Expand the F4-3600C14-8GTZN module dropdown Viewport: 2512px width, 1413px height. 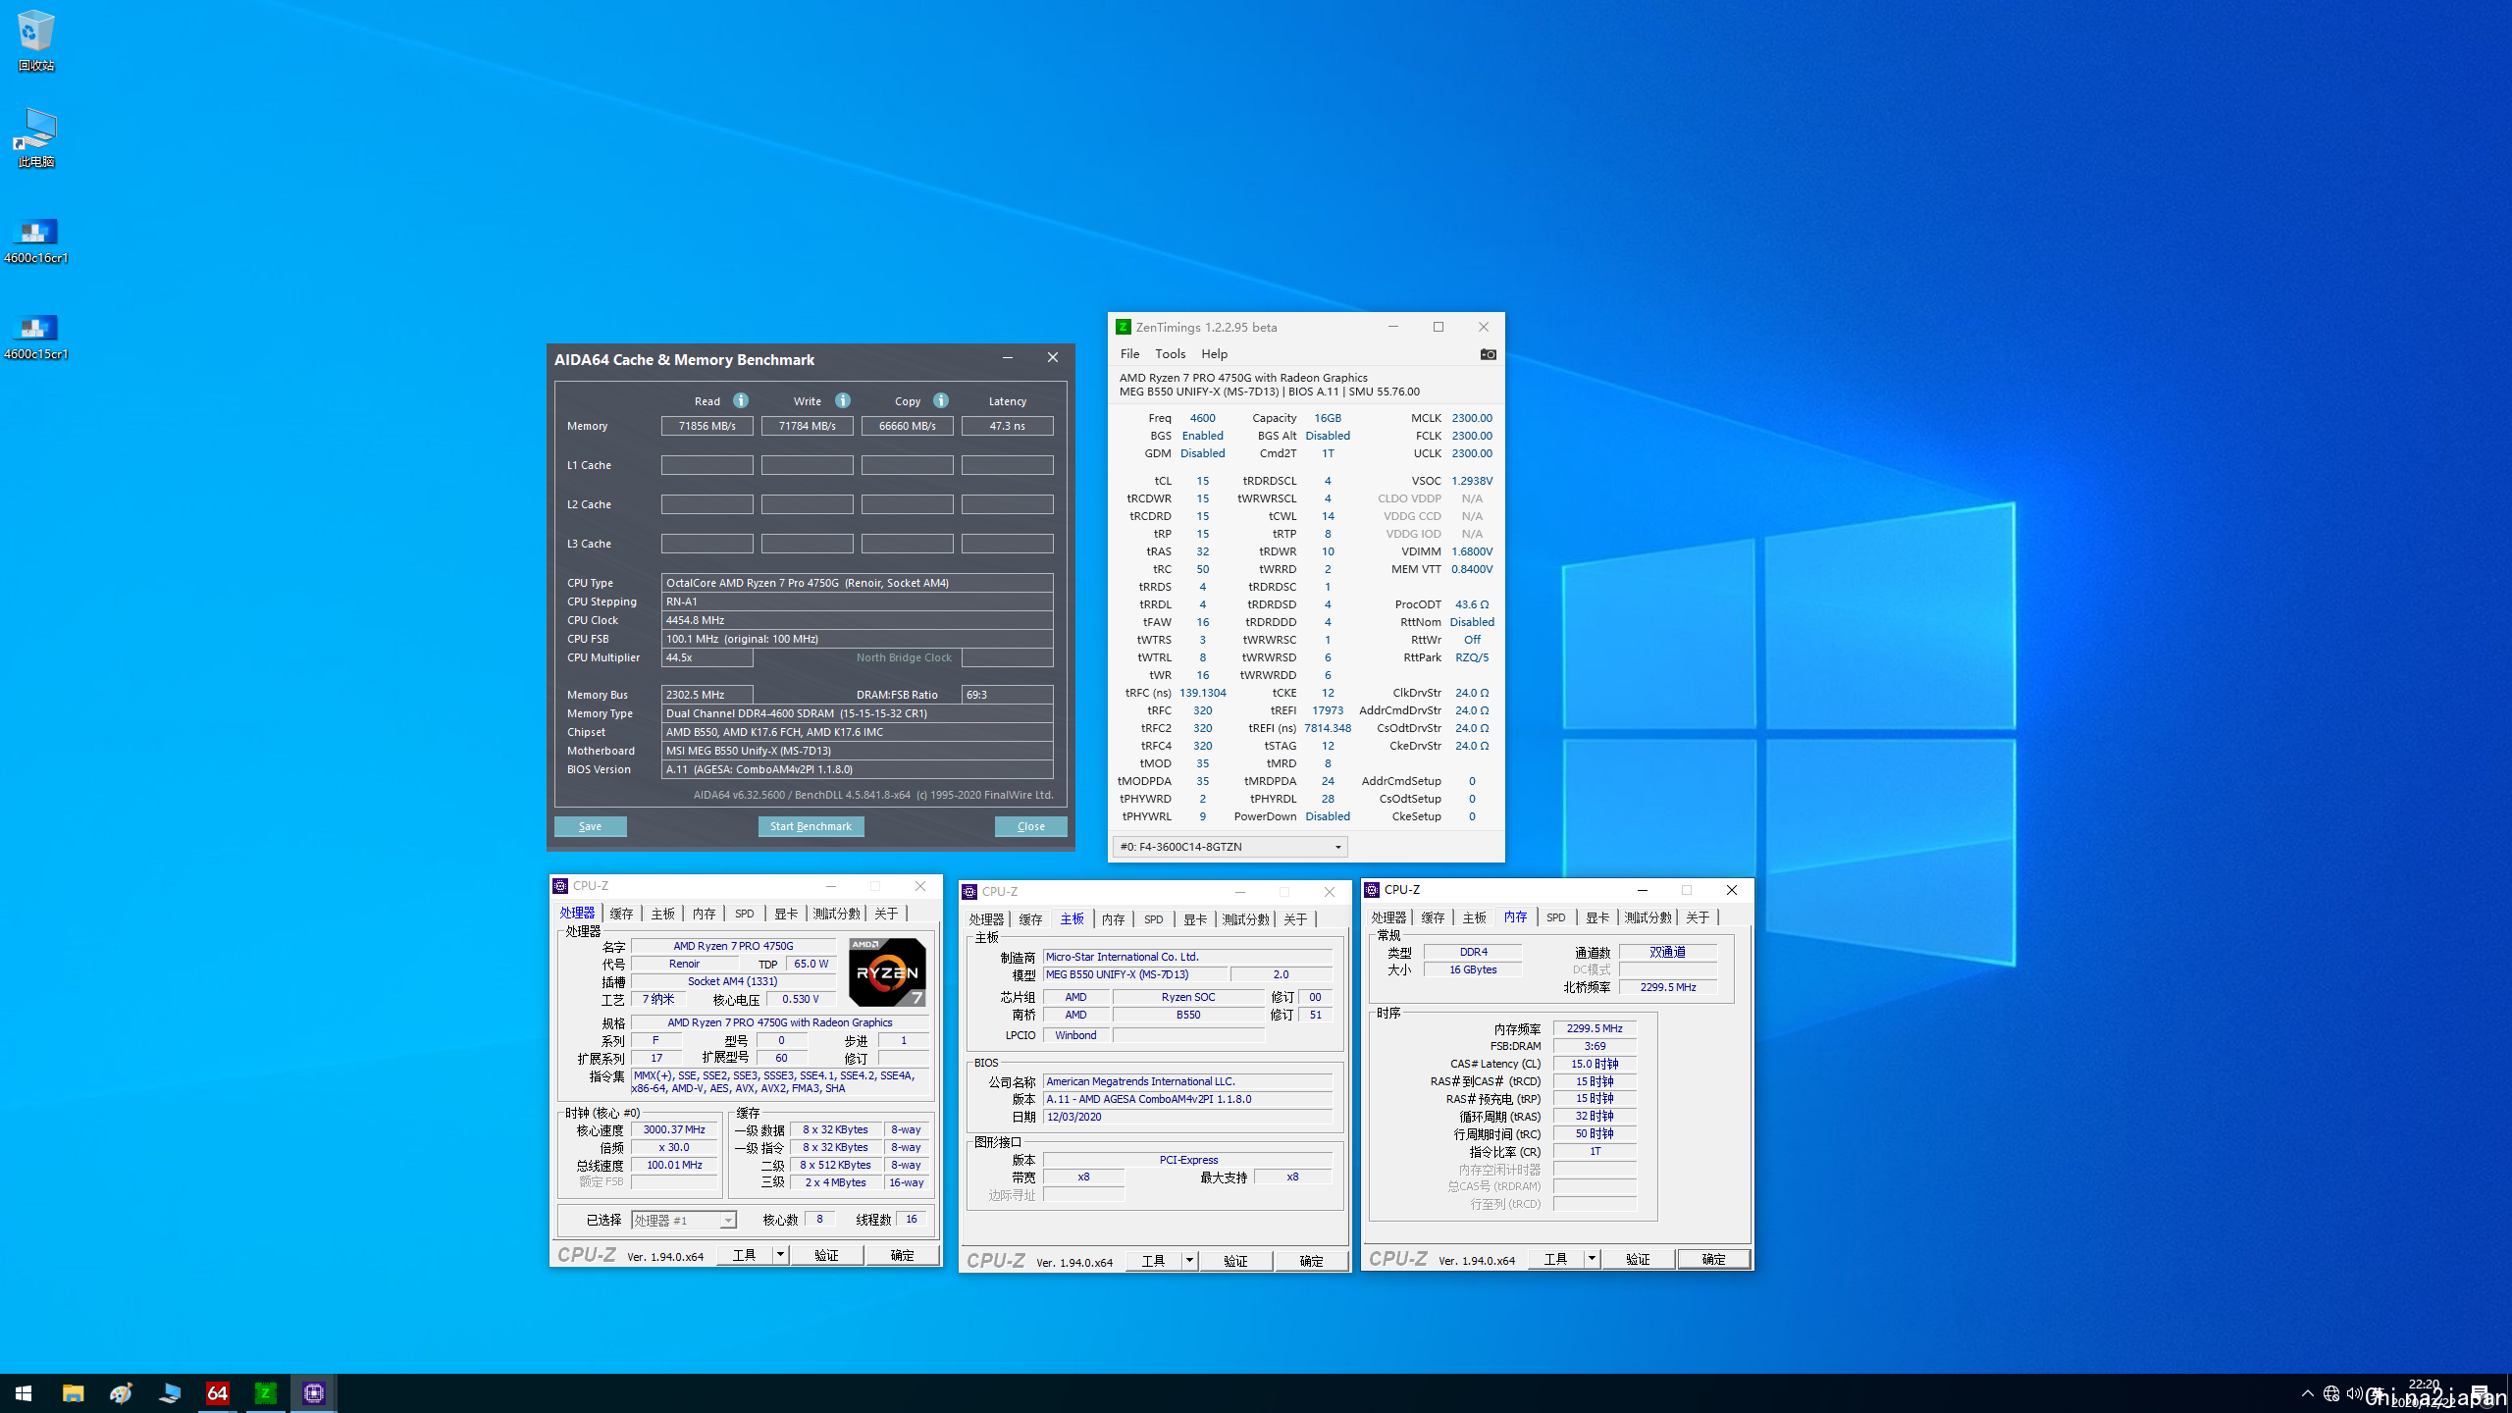[1337, 847]
